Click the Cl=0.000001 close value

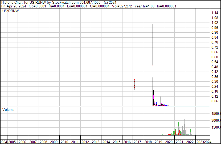coord(100,6)
